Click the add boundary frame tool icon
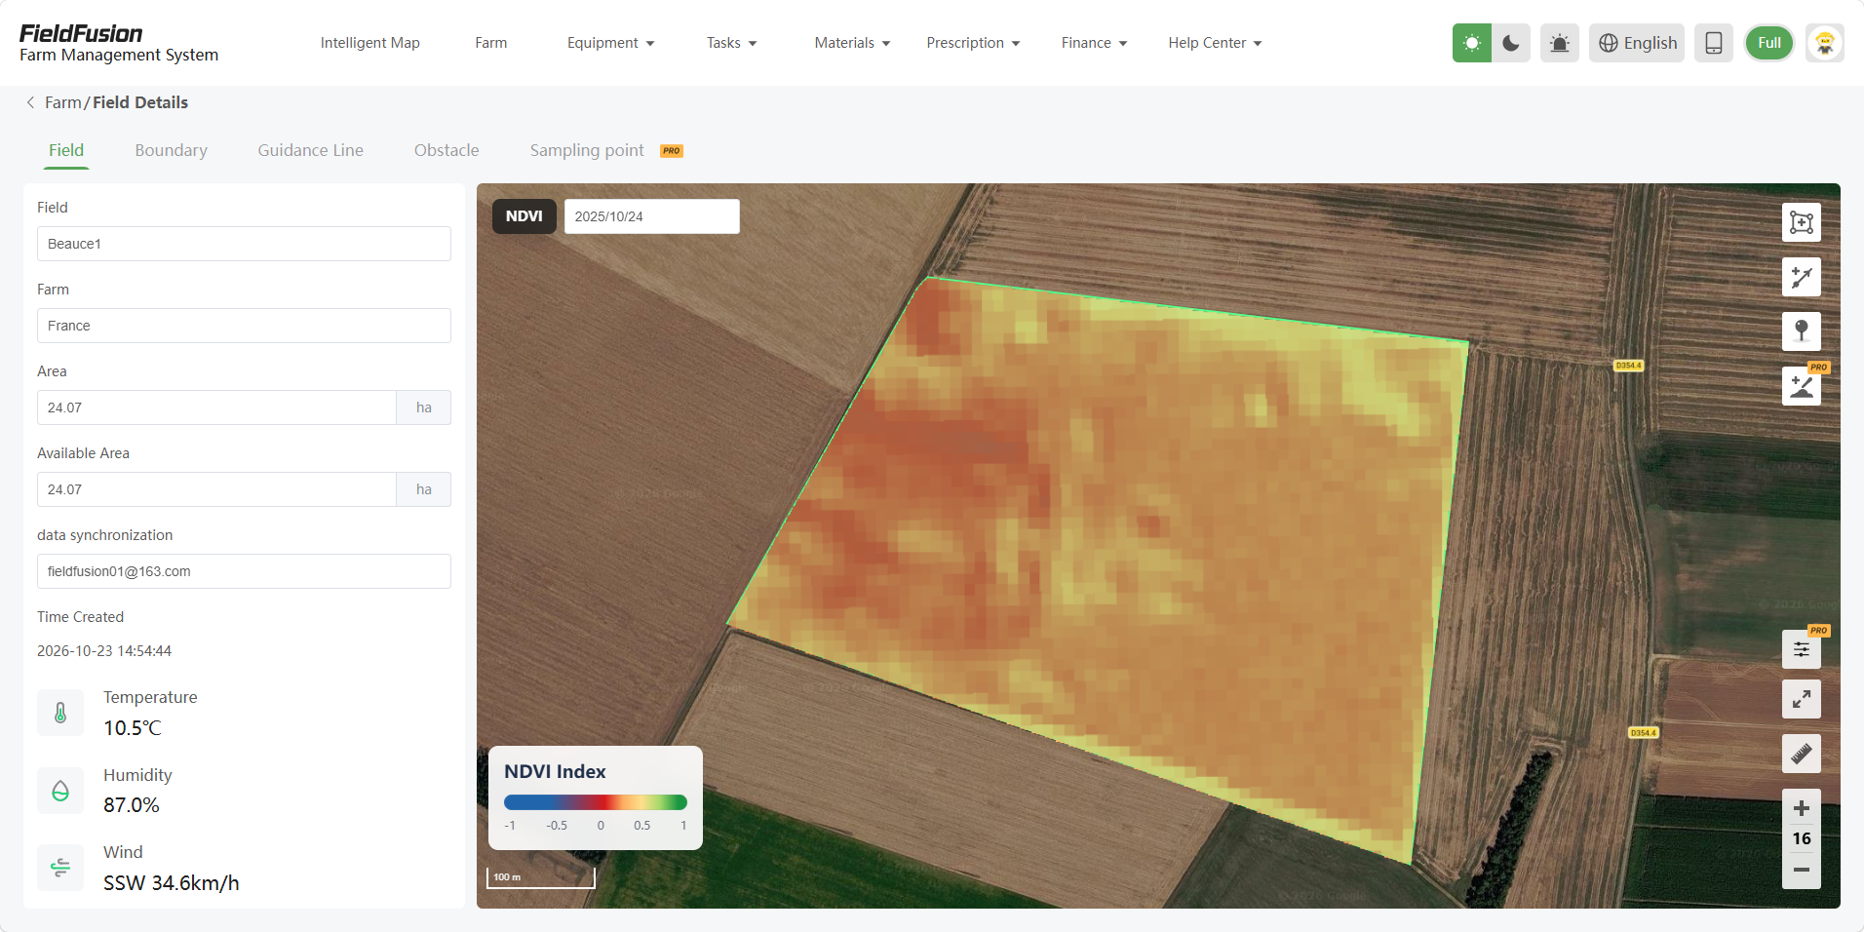The height and width of the screenshot is (932, 1864). pyautogui.click(x=1801, y=222)
